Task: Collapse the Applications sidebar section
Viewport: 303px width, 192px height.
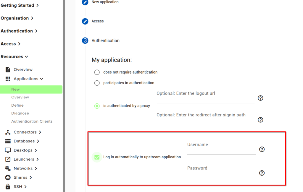Action: [x=41, y=79]
